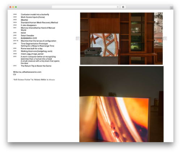Image resolution: width=181 pixels, height=153 pixels.
Task: Open the CV link
Action: click(14, 75)
